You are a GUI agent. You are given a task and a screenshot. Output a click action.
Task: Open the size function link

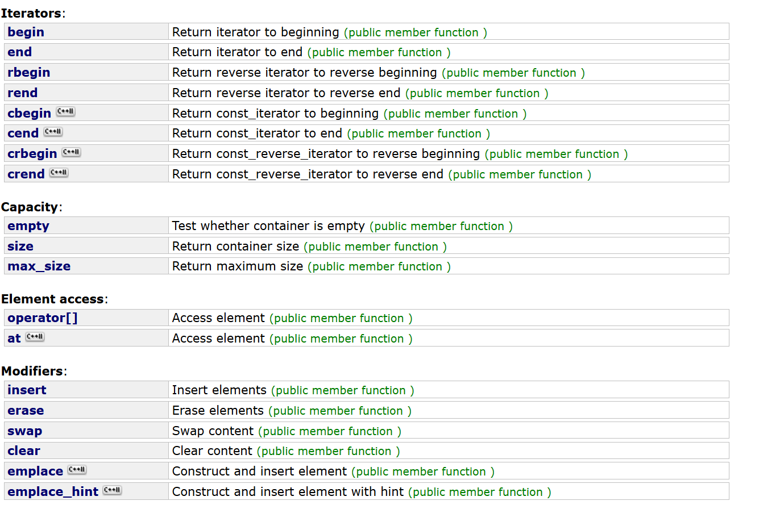(x=20, y=247)
